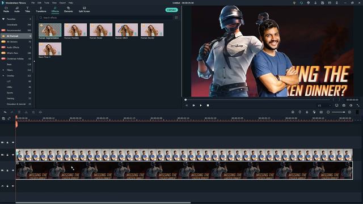Open the Edit menu
The image size is (363, 204).
(x=39, y=3)
